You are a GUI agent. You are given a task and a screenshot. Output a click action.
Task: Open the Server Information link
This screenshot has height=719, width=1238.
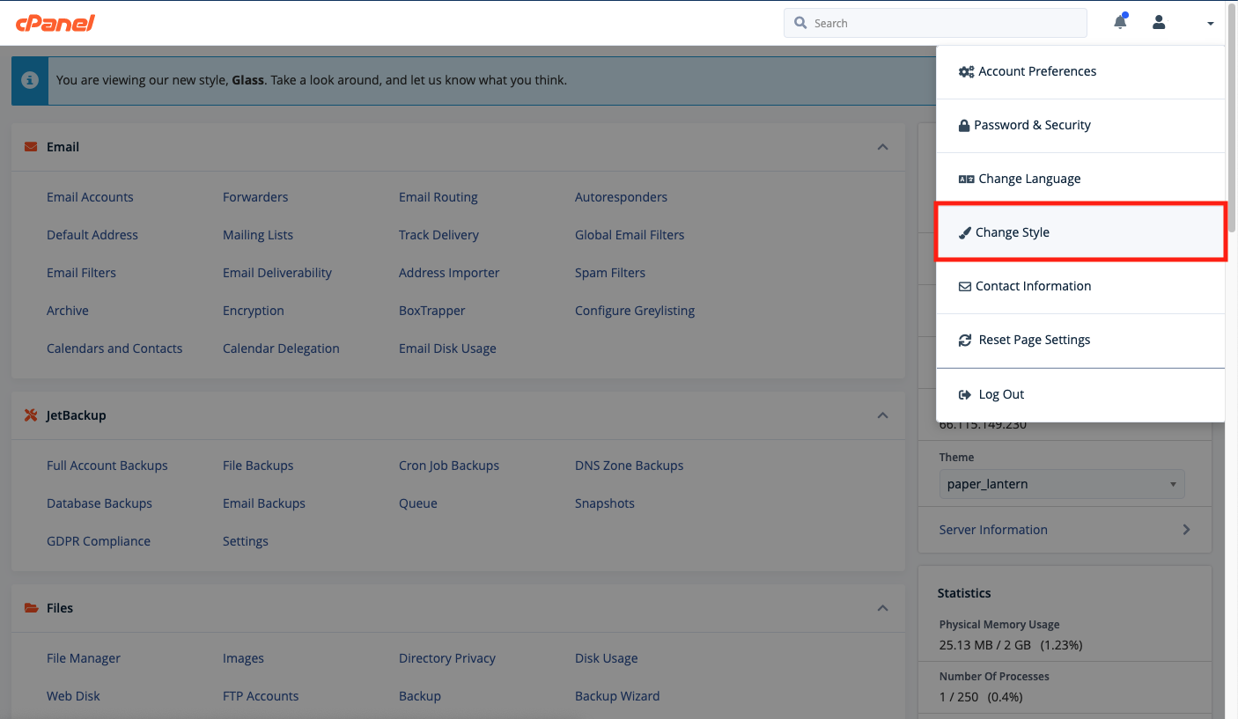tap(993, 530)
